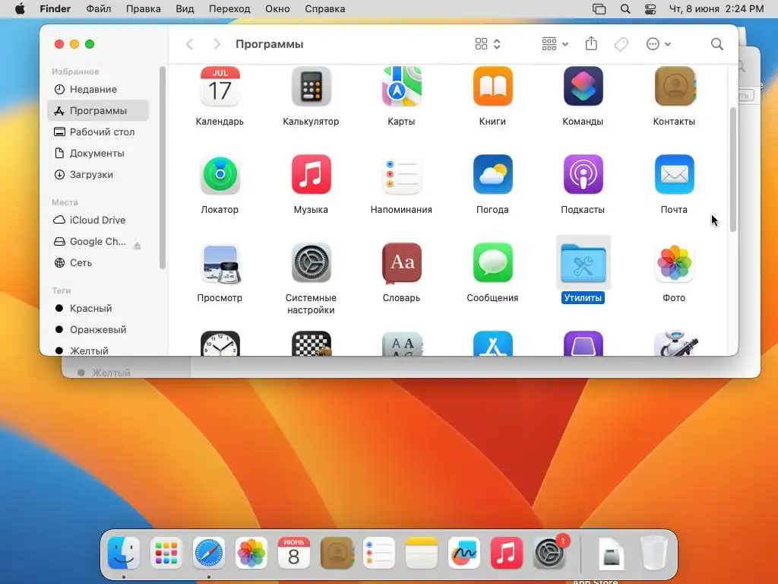The width and height of the screenshot is (778, 584).
Task: Click the Share toolbar button
Action: tap(591, 43)
